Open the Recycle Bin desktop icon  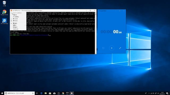(x=4, y=3)
